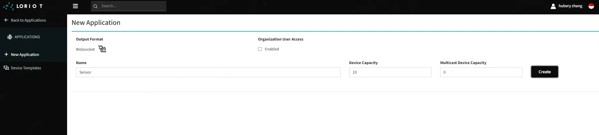Select Device Templates menu item
Screen dimensions: 599x135
pos(26,68)
